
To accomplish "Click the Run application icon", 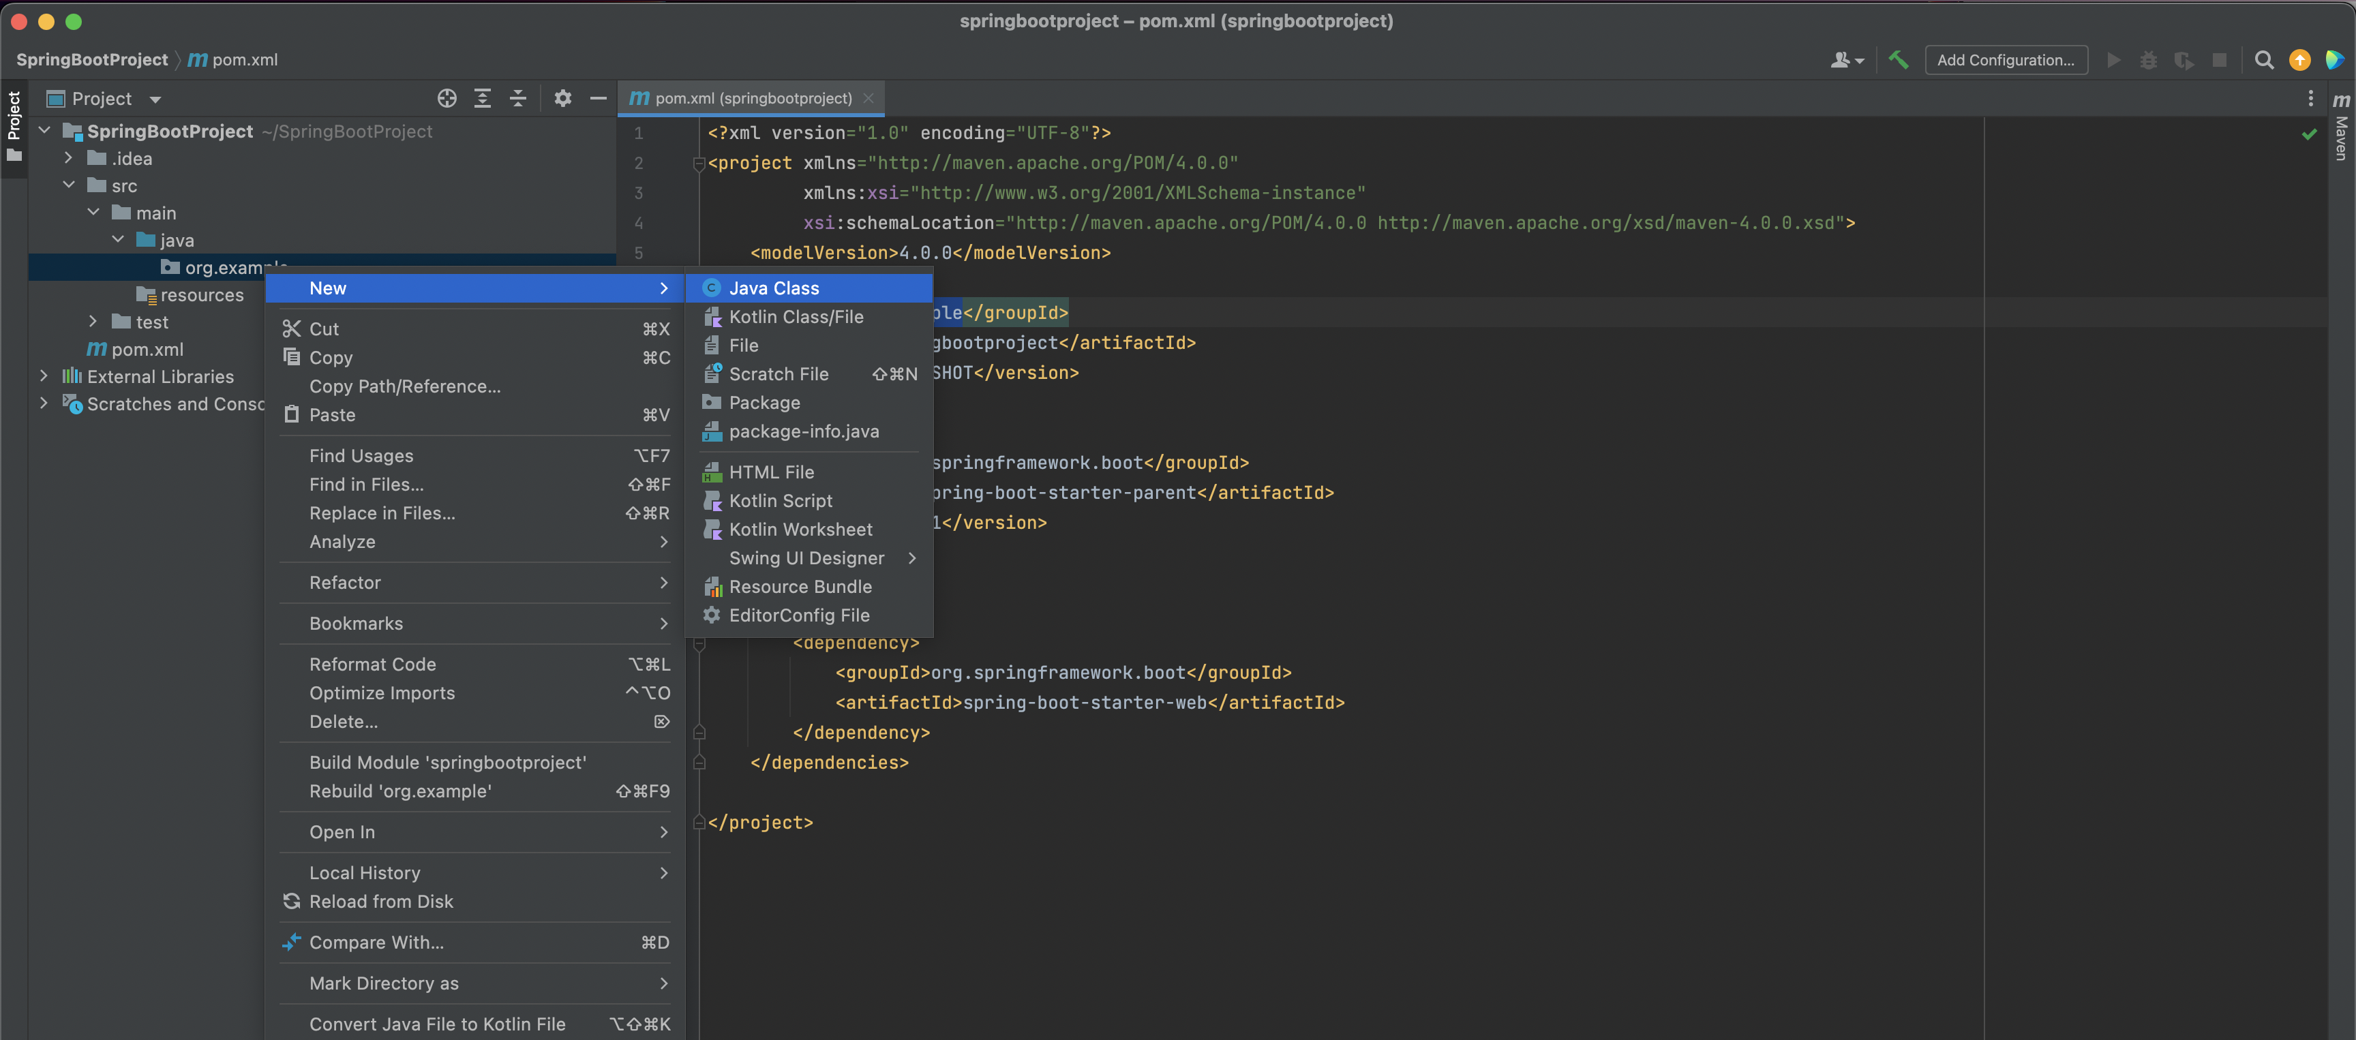I will [2111, 60].
